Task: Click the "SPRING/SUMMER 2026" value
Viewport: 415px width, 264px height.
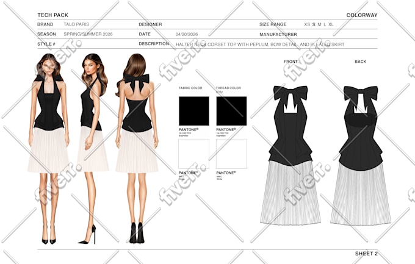Action: coord(88,34)
